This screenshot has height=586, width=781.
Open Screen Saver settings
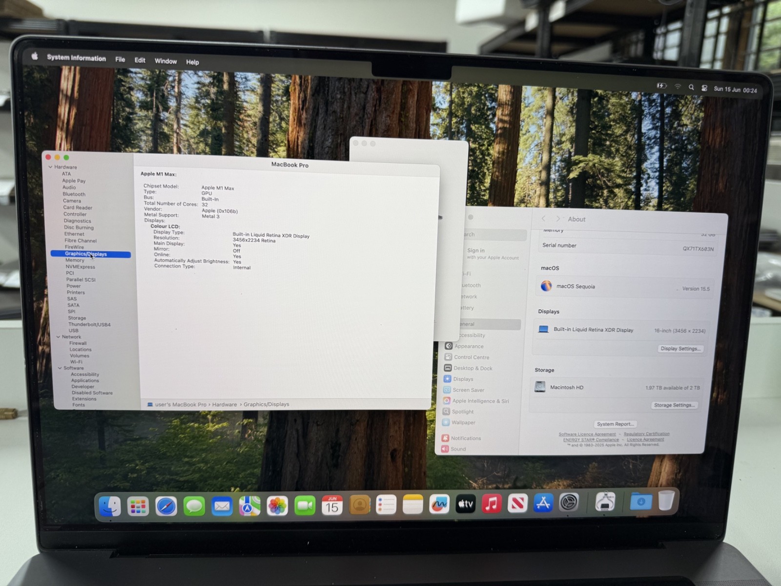pyautogui.click(x=463, y=390)
